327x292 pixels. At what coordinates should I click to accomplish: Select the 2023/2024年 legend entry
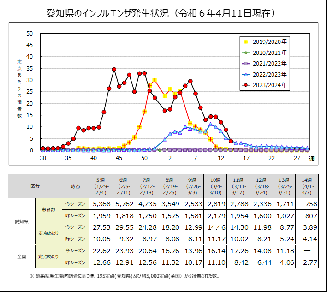coord(264,85)
